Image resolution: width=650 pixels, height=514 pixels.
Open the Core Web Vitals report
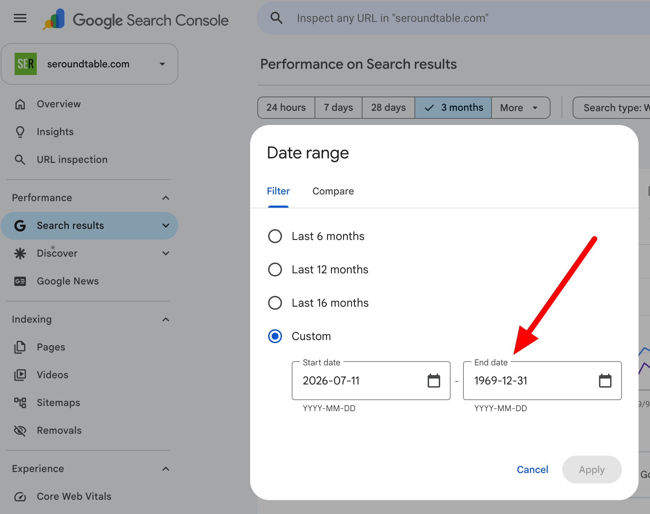tap(74, 497)
